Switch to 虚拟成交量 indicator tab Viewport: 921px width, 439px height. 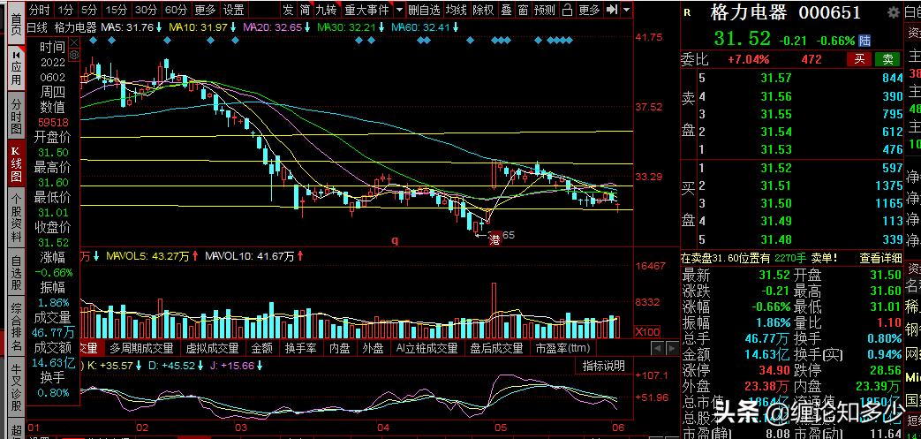point(212,348)
